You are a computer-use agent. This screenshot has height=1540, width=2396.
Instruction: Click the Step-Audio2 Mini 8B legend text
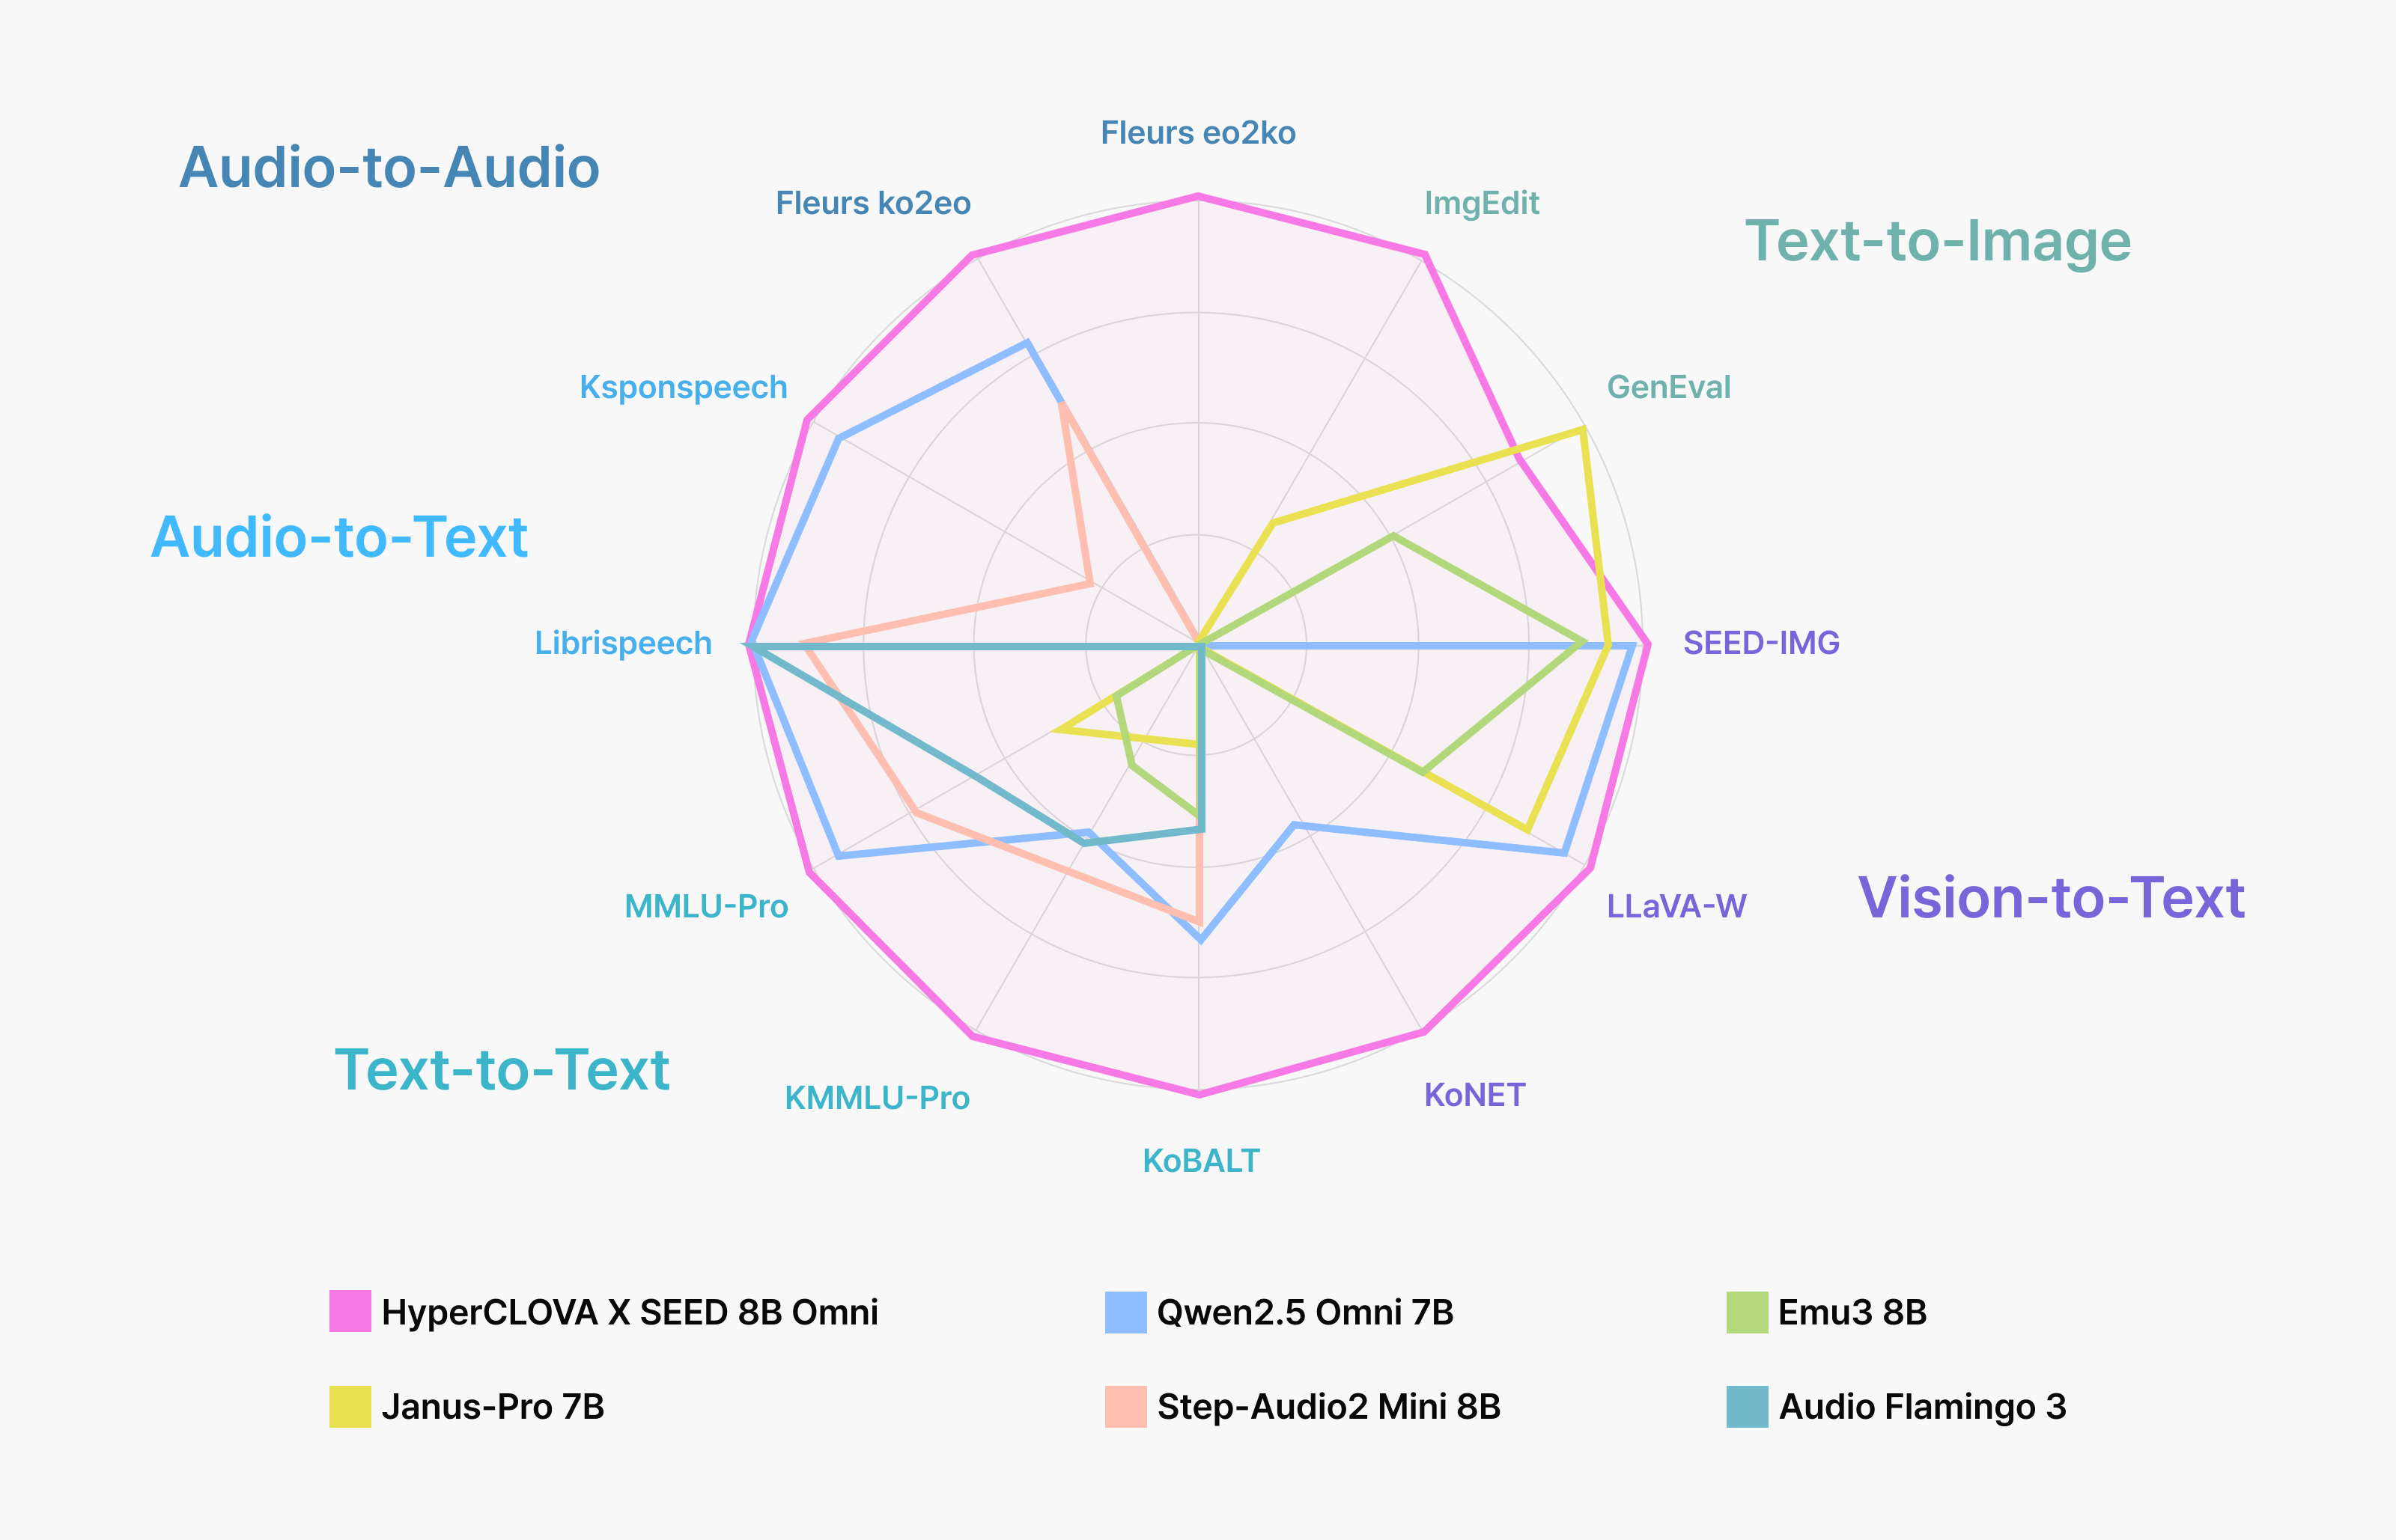pos(1328,1406)
